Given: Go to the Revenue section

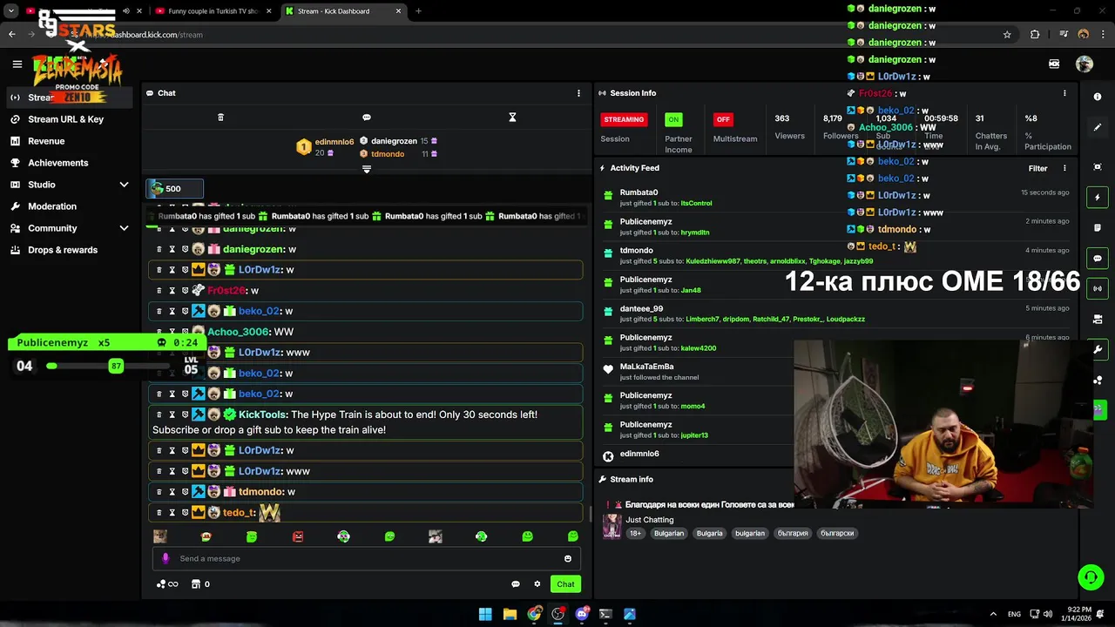Looking at the screenshot, I should (x=46, y=141).
